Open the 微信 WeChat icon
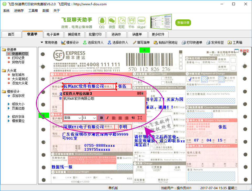 (112, 21)
